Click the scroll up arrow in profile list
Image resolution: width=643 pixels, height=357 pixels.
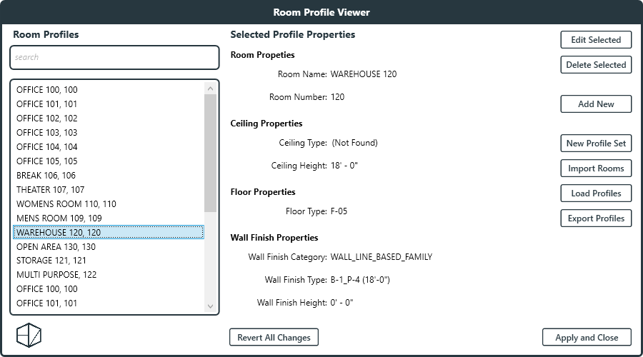tap(210, 89)
